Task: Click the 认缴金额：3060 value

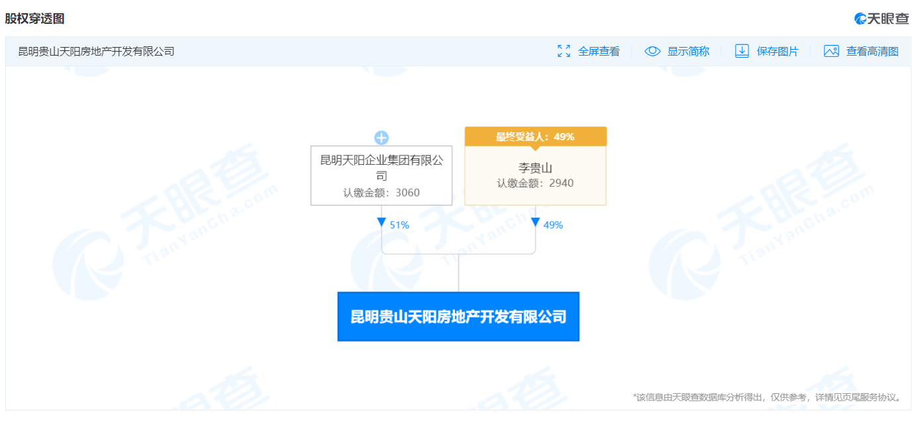Action: point(382,193)
